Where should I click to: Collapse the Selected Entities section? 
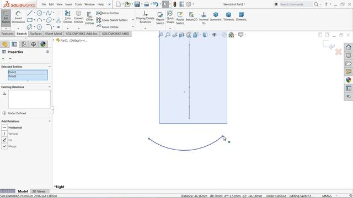(50, 67)
